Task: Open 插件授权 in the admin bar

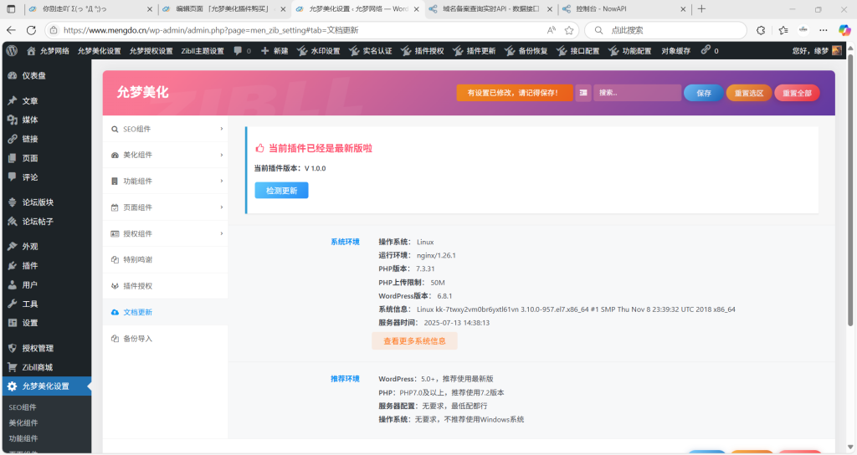Action: pyautogui.click(x=423, y=51)
